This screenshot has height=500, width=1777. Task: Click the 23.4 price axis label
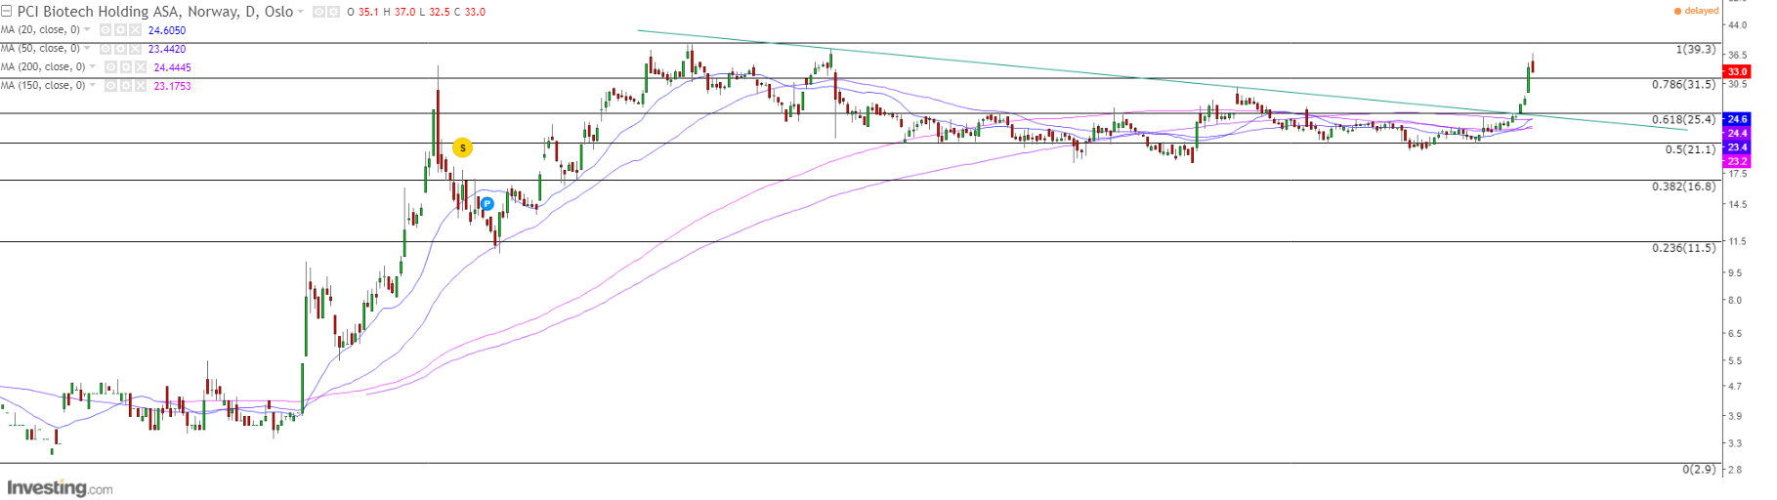coord(1737,147)
